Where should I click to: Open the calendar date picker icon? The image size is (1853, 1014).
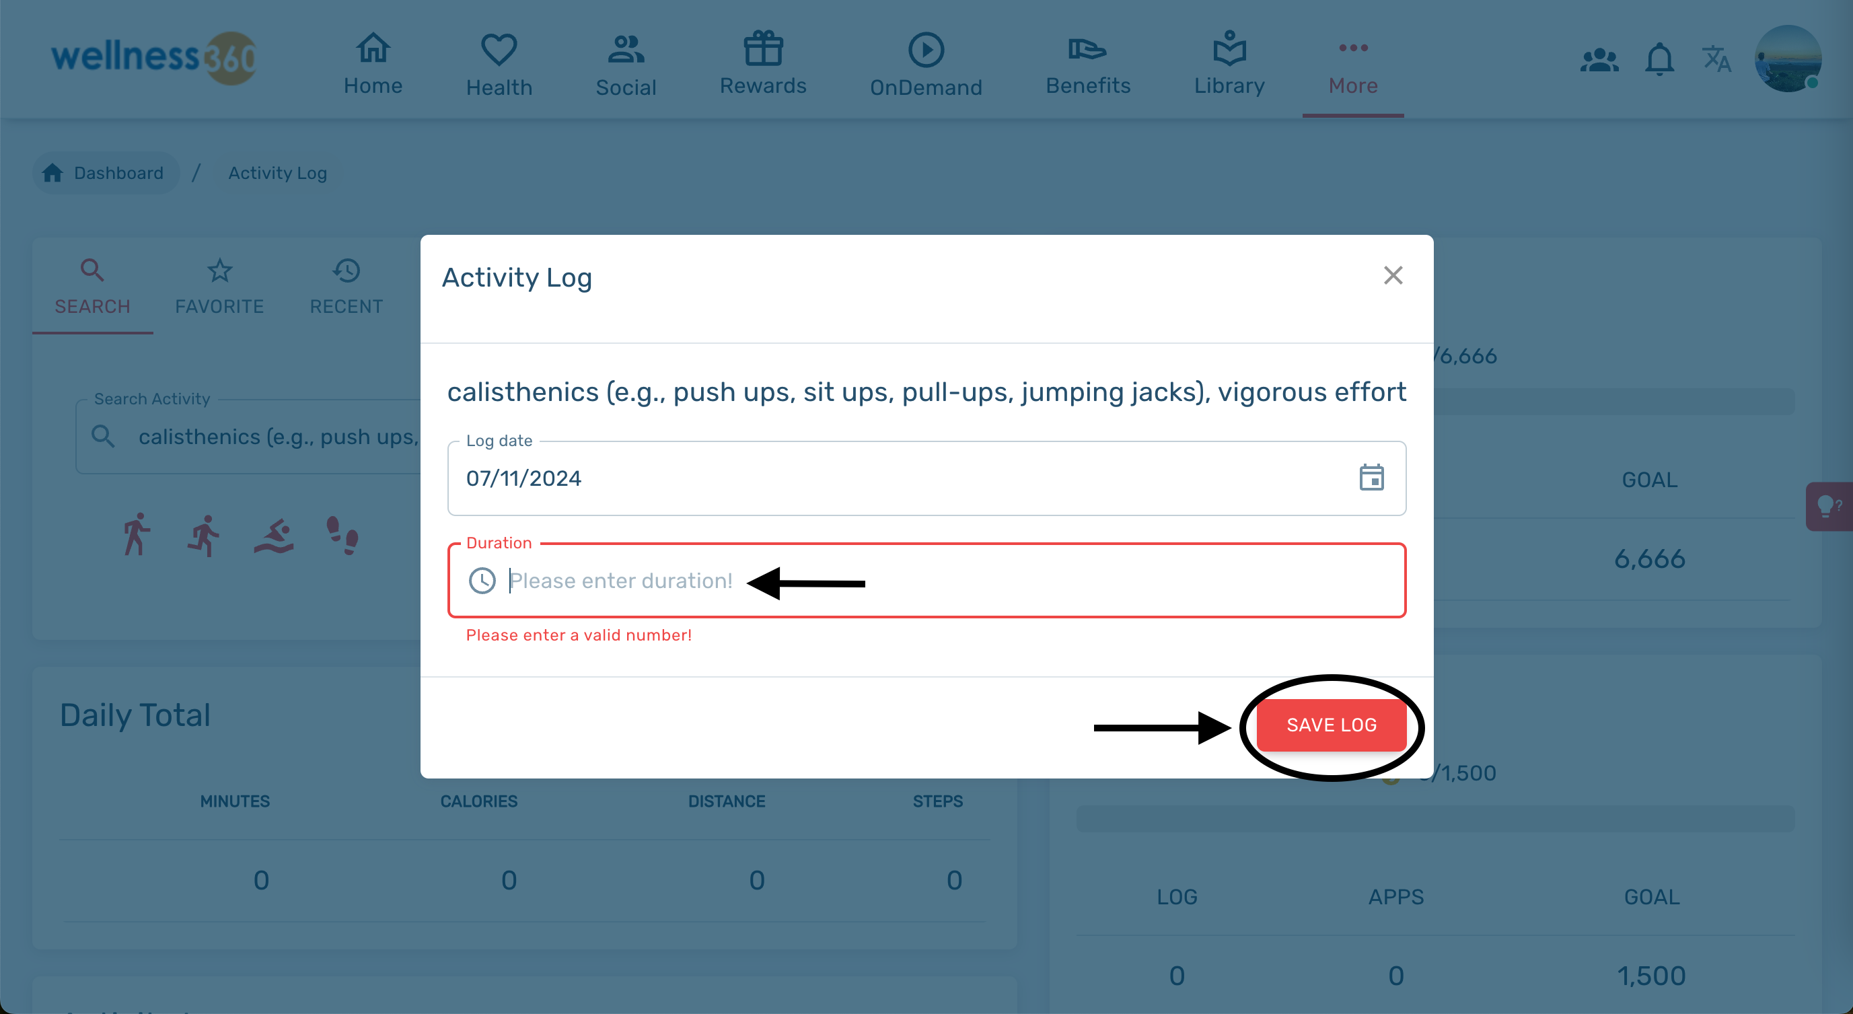pos(1371,478)
